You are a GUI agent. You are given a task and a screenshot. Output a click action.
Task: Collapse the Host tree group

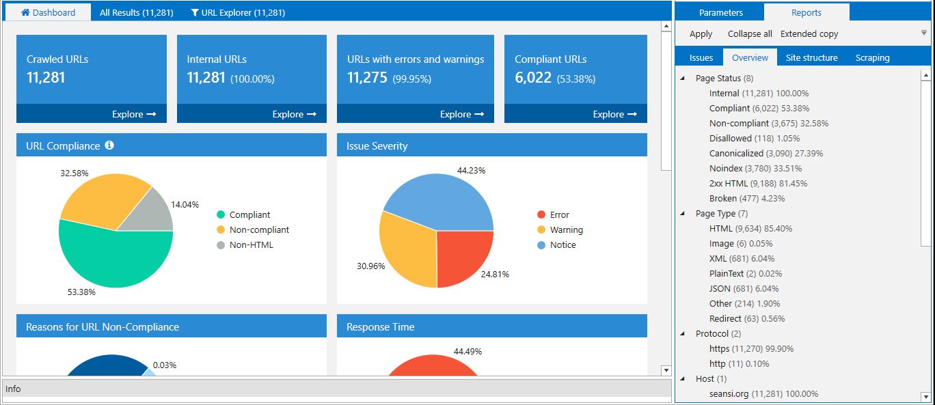click(x=683, y=379)
